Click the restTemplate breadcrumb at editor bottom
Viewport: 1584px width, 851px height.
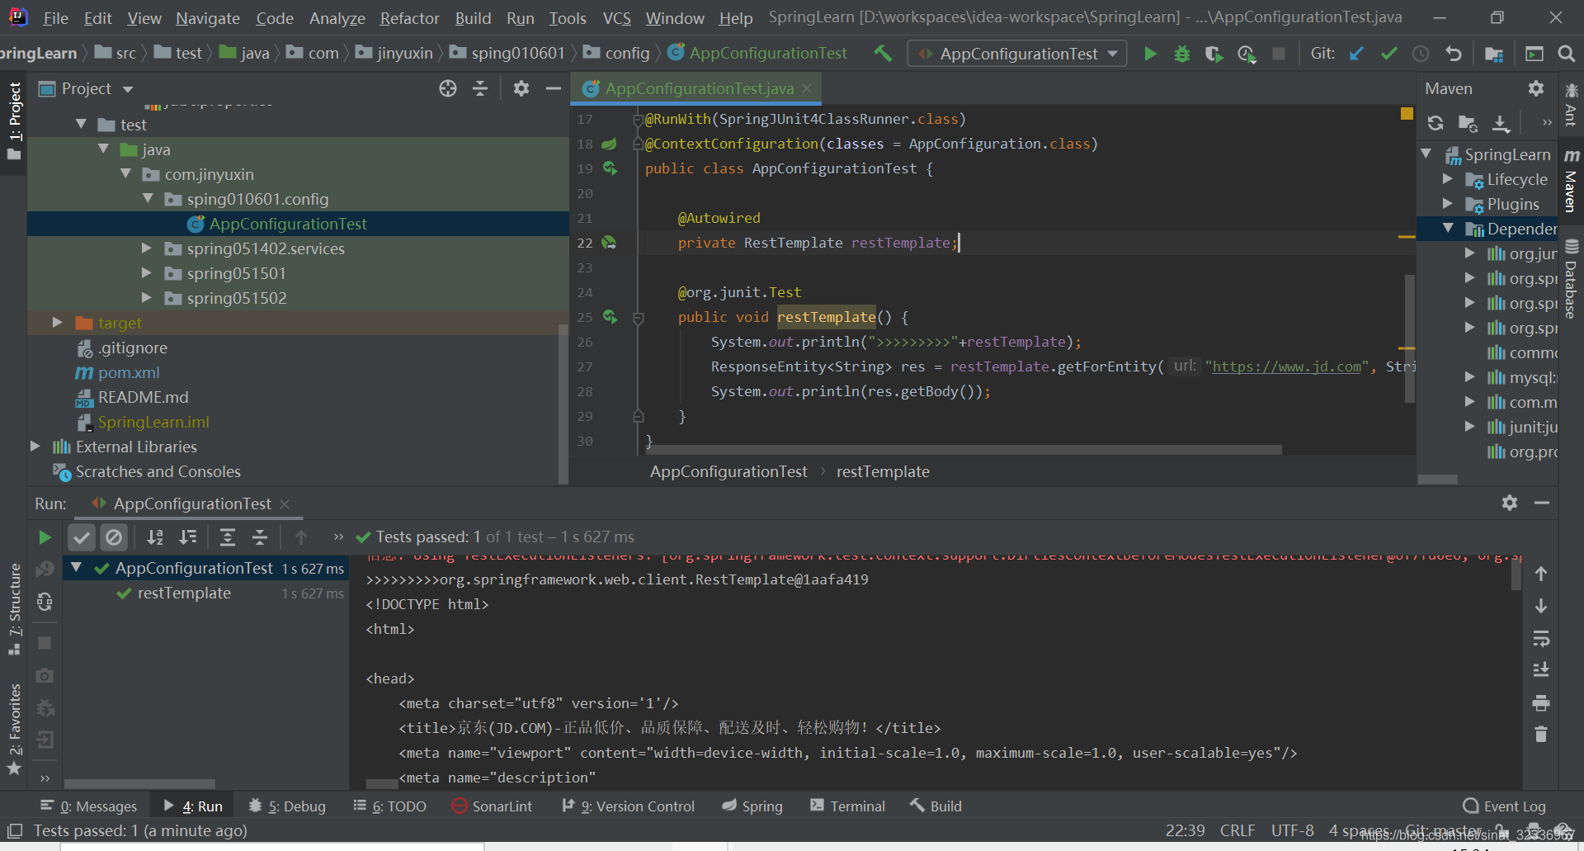tap(883, 471)
